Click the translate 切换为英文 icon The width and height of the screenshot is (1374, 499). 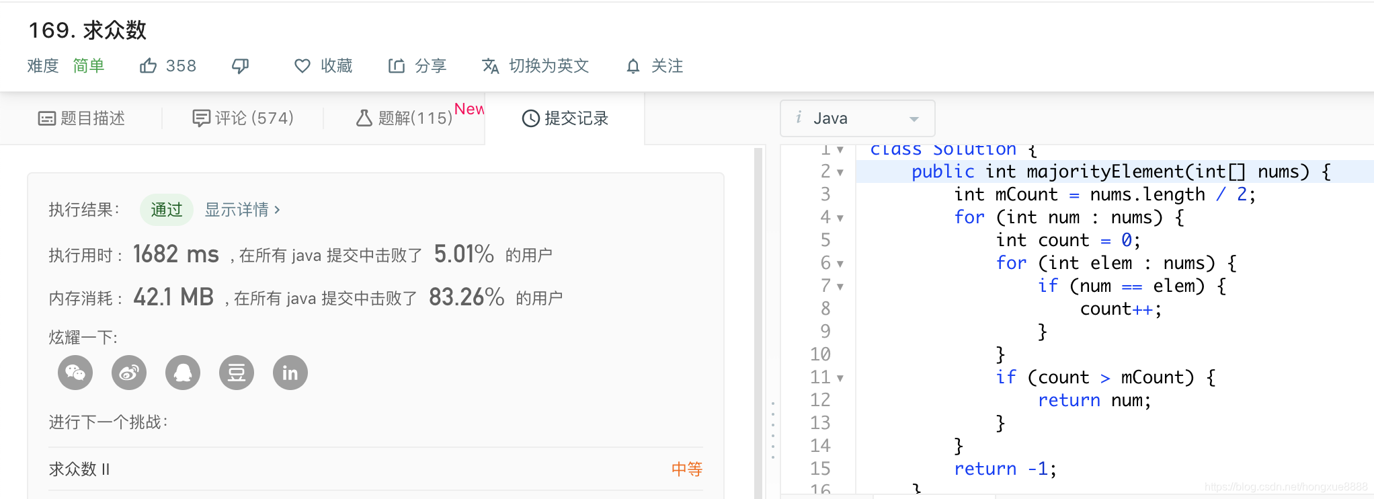click(x=491, y=66)
